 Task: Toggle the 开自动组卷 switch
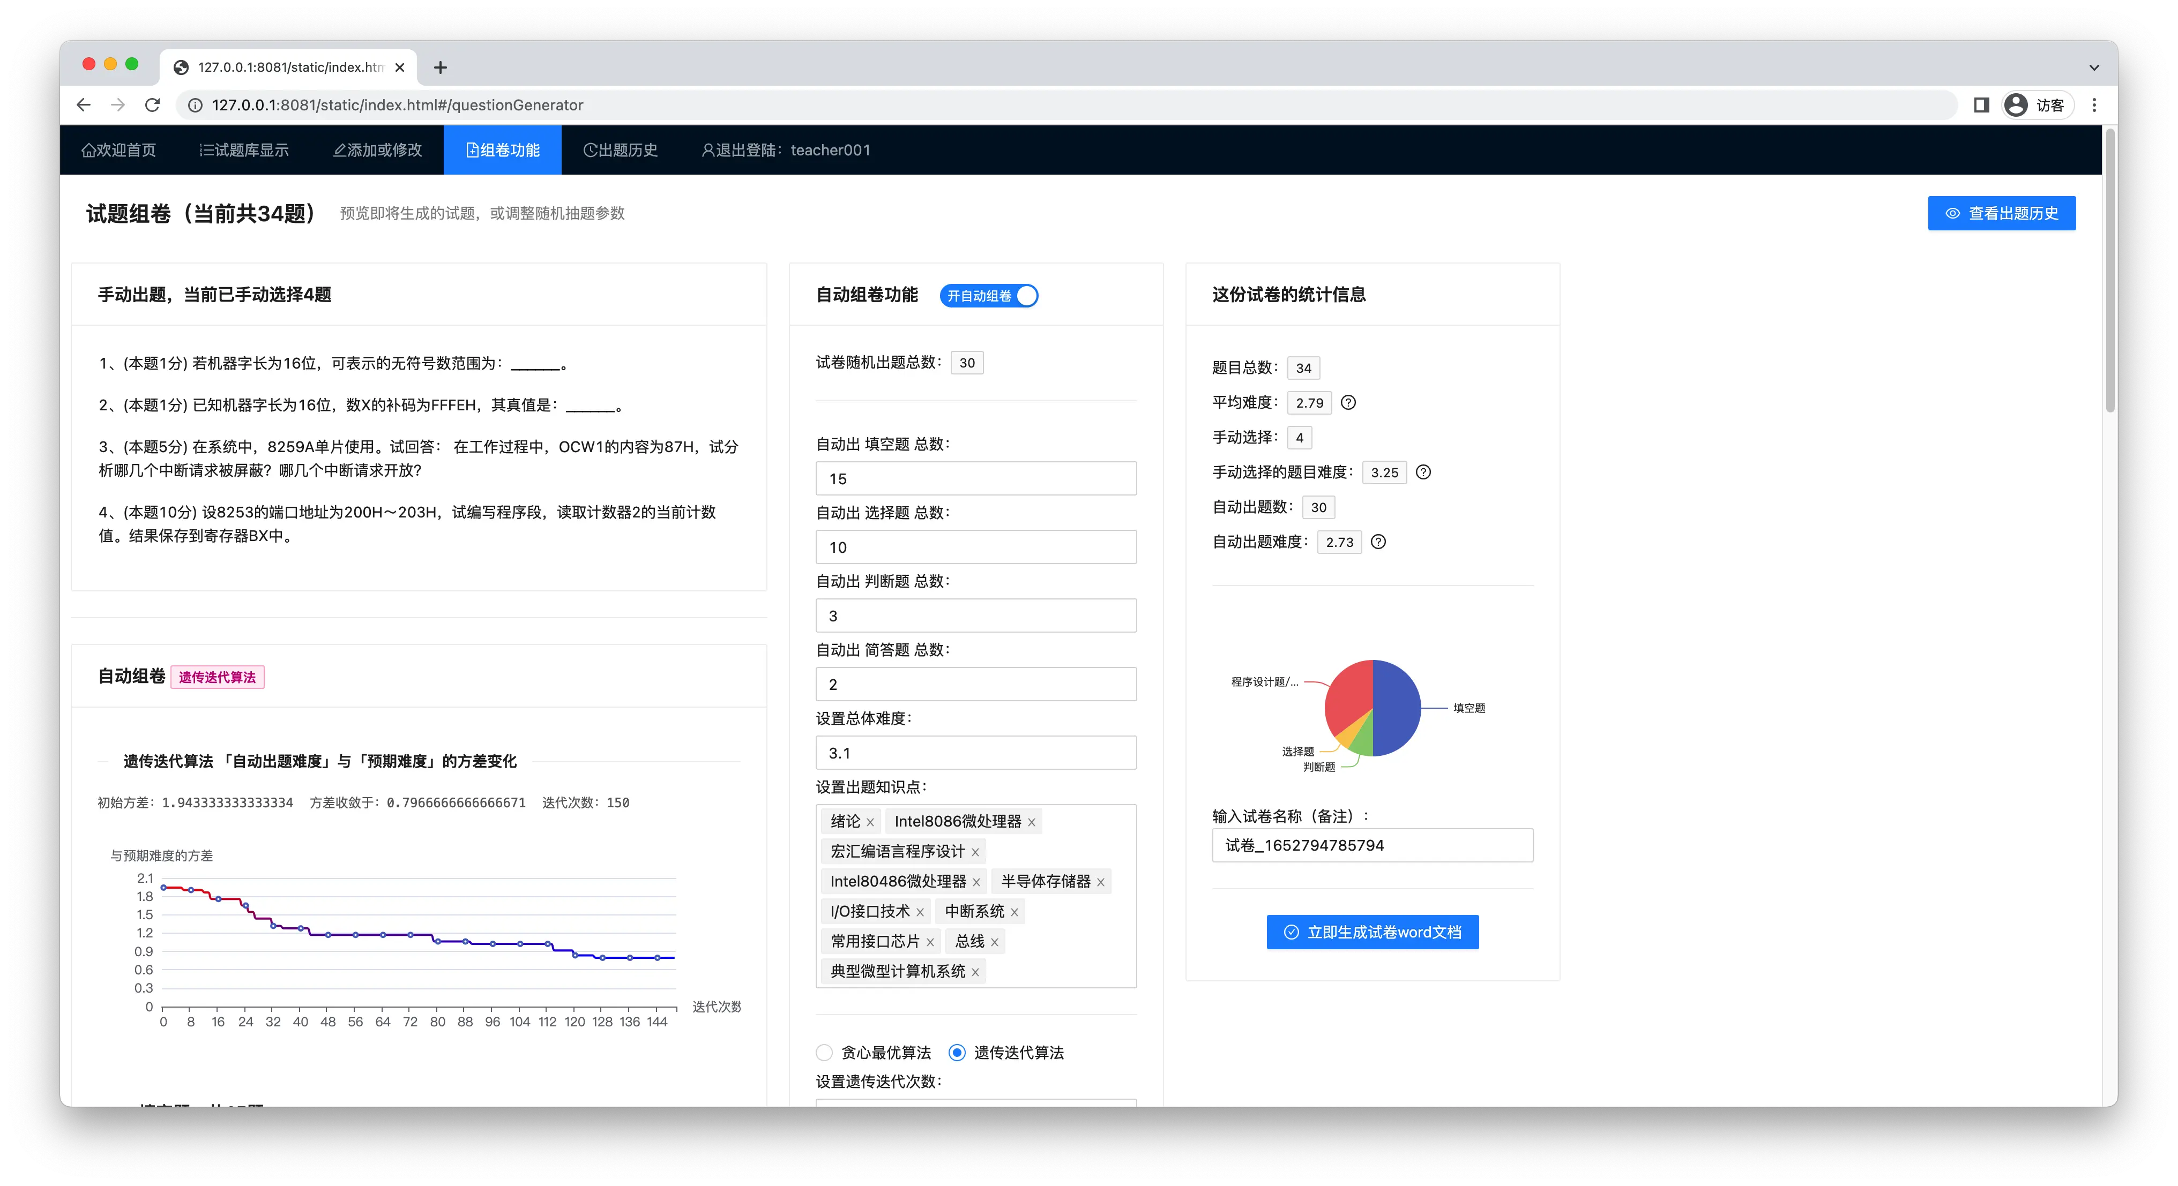pyautogui.click(x=988, y=296)
